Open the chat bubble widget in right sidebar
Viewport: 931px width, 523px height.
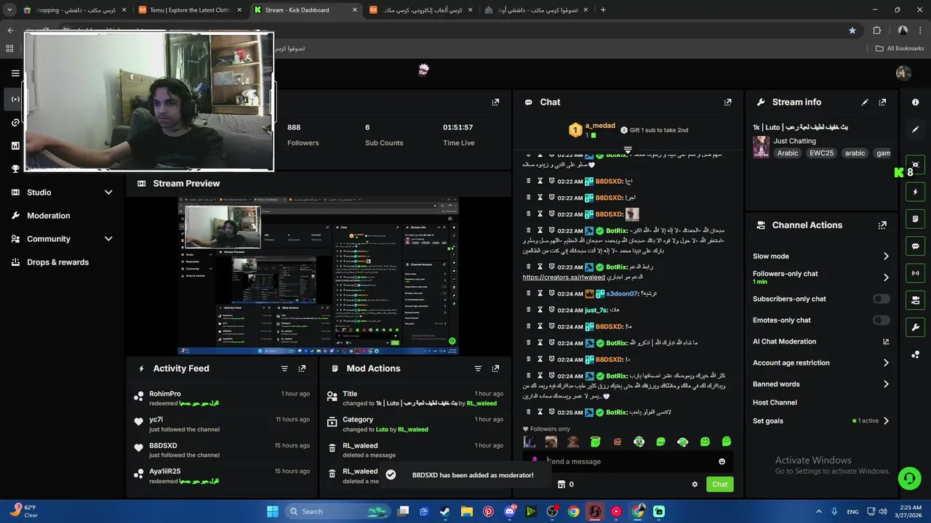coord(915,246)
